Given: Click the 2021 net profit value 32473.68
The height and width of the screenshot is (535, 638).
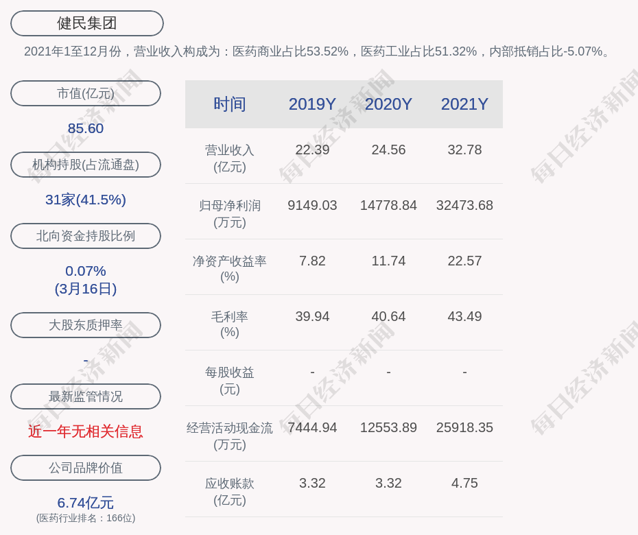Looking at the screenshot, I should (x=464, y=205).
